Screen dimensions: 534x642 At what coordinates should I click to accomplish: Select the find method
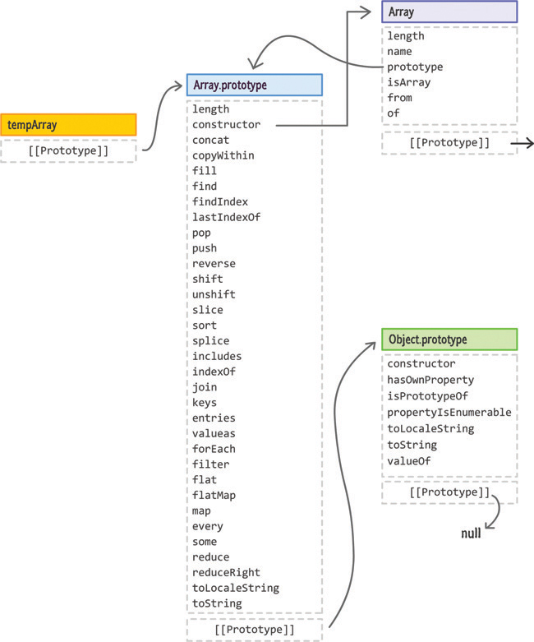[x=205, y=187]
